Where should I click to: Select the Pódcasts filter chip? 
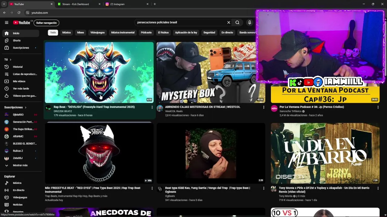coord(146,33)
